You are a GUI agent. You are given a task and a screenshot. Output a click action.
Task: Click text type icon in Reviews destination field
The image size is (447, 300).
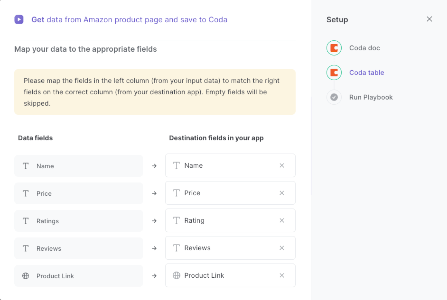(177, 248)
